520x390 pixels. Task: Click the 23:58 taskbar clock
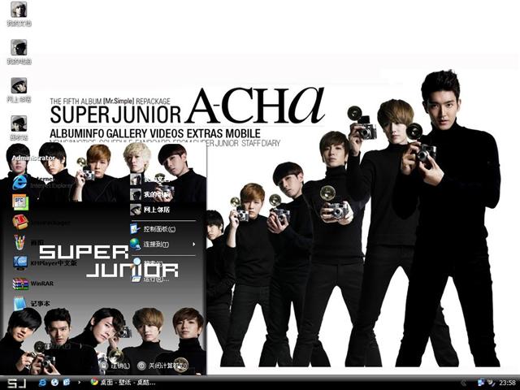pyautogui.click(x=507, y=383)
